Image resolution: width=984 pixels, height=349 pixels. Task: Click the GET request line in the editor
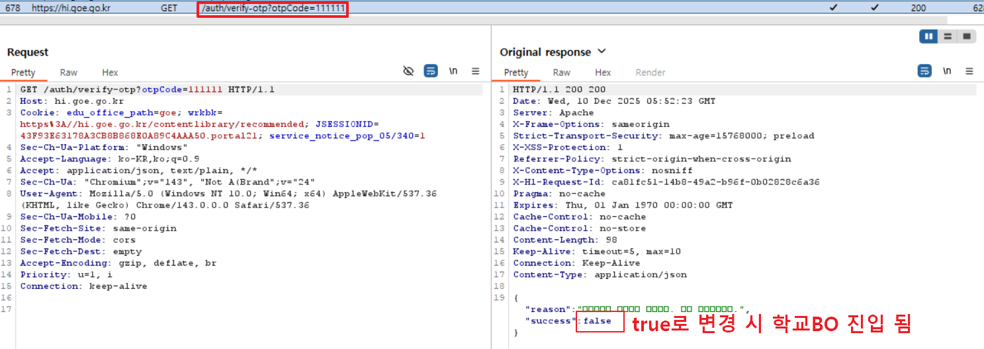[147, 90]
